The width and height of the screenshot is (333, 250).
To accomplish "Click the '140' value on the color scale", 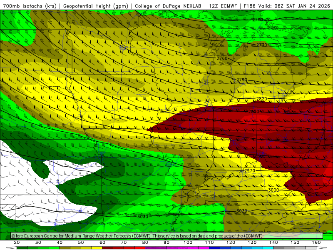I will tap(273, 242).
